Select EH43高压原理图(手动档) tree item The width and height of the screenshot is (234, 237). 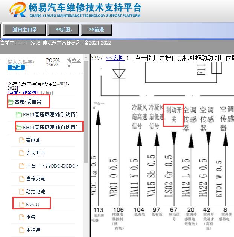[50, 114]
